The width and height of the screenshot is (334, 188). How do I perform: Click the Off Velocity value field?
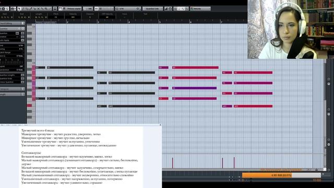(x=107, y=17)
